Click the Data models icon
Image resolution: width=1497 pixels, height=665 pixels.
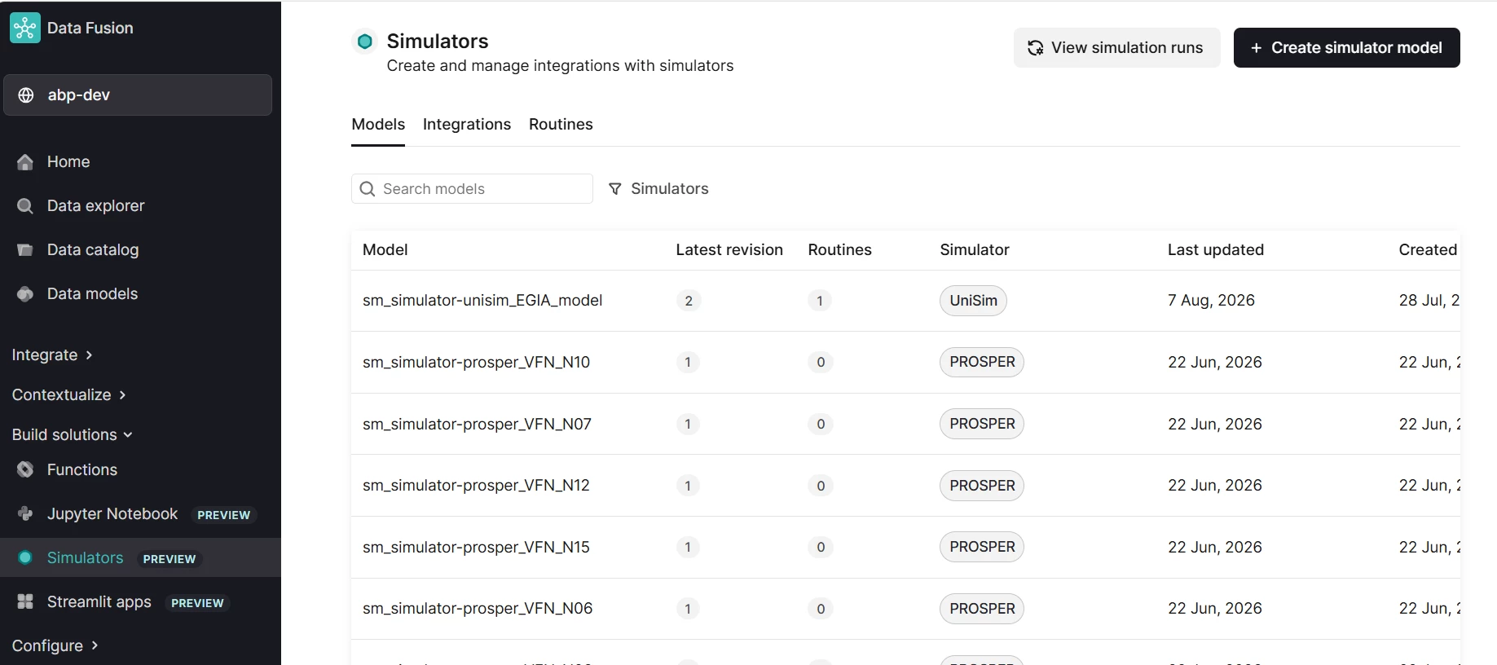tap(25, 294)
